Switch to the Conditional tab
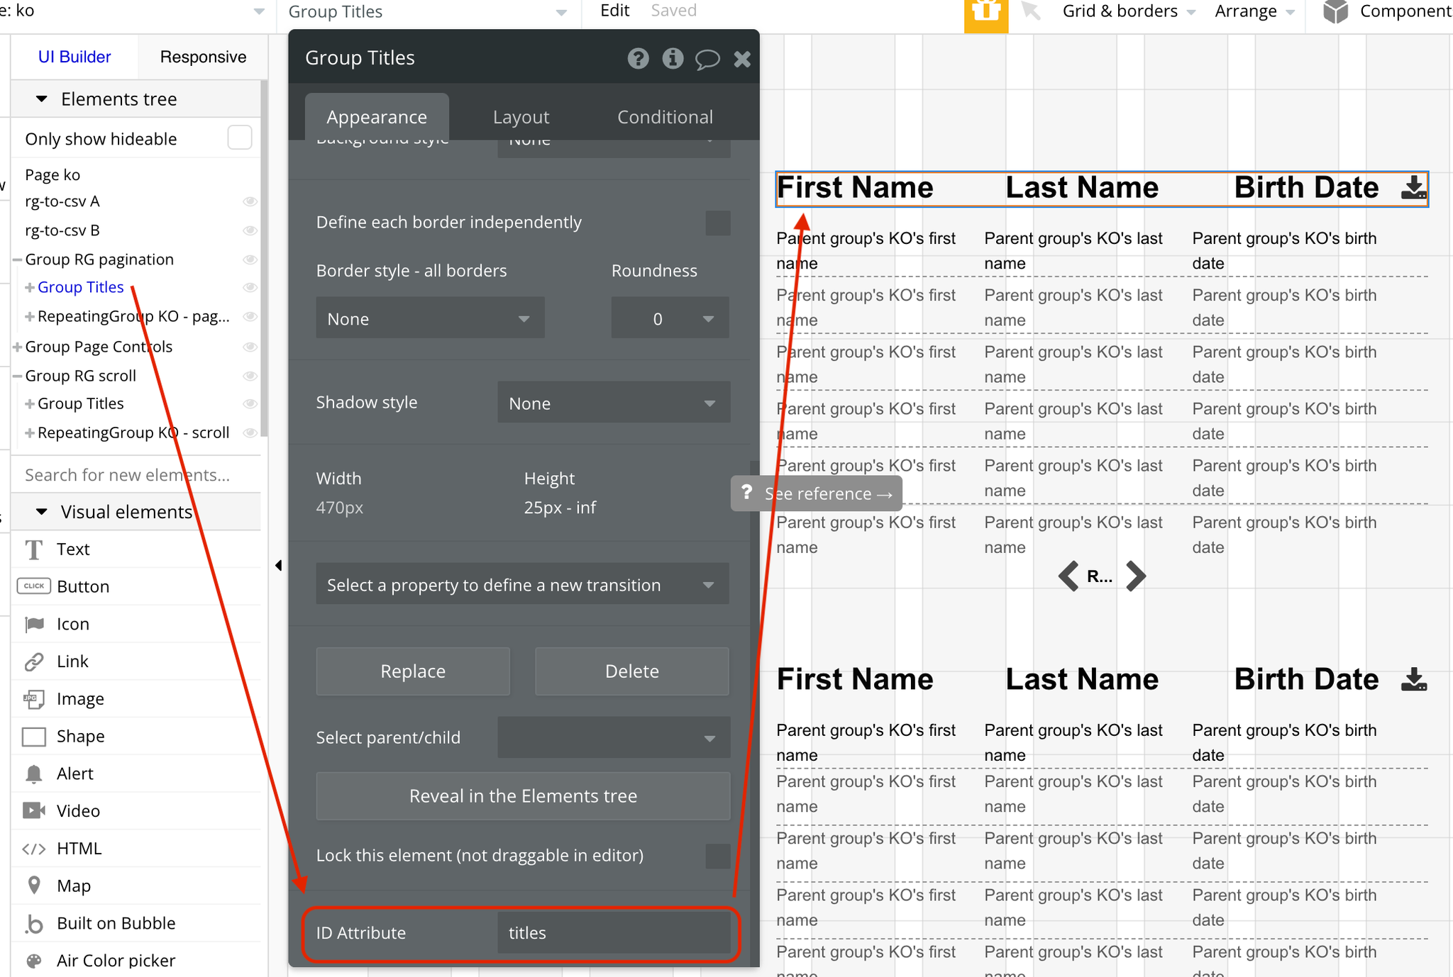The height and width of the screenshot is (977, 1453). pos(663,117)
